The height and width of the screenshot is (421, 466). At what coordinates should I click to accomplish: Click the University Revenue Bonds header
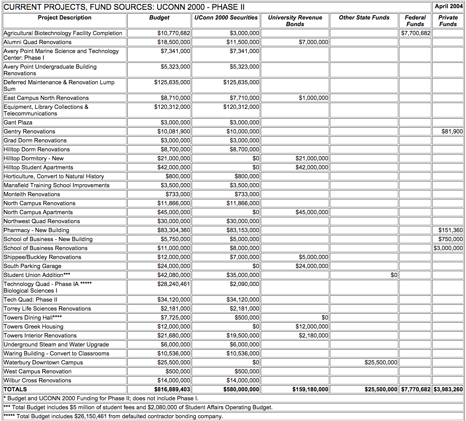[295, 21]
